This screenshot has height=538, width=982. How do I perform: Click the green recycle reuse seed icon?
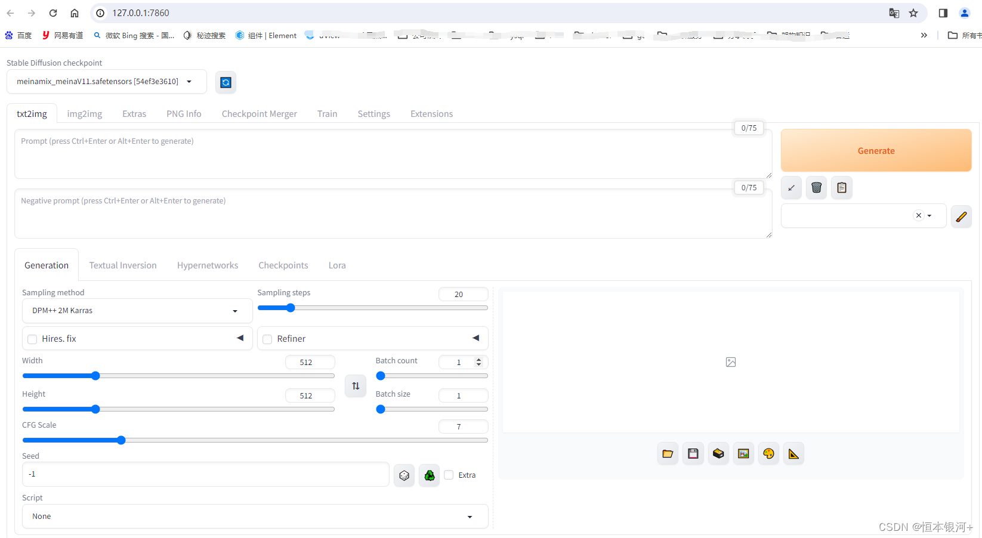pos(429,475)
